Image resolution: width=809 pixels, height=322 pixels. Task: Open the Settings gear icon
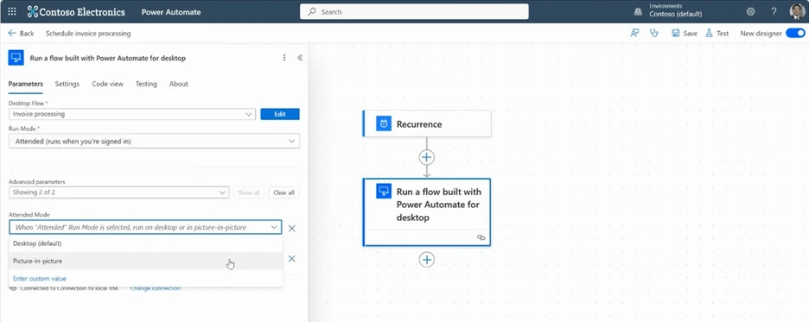coord(751,11)
